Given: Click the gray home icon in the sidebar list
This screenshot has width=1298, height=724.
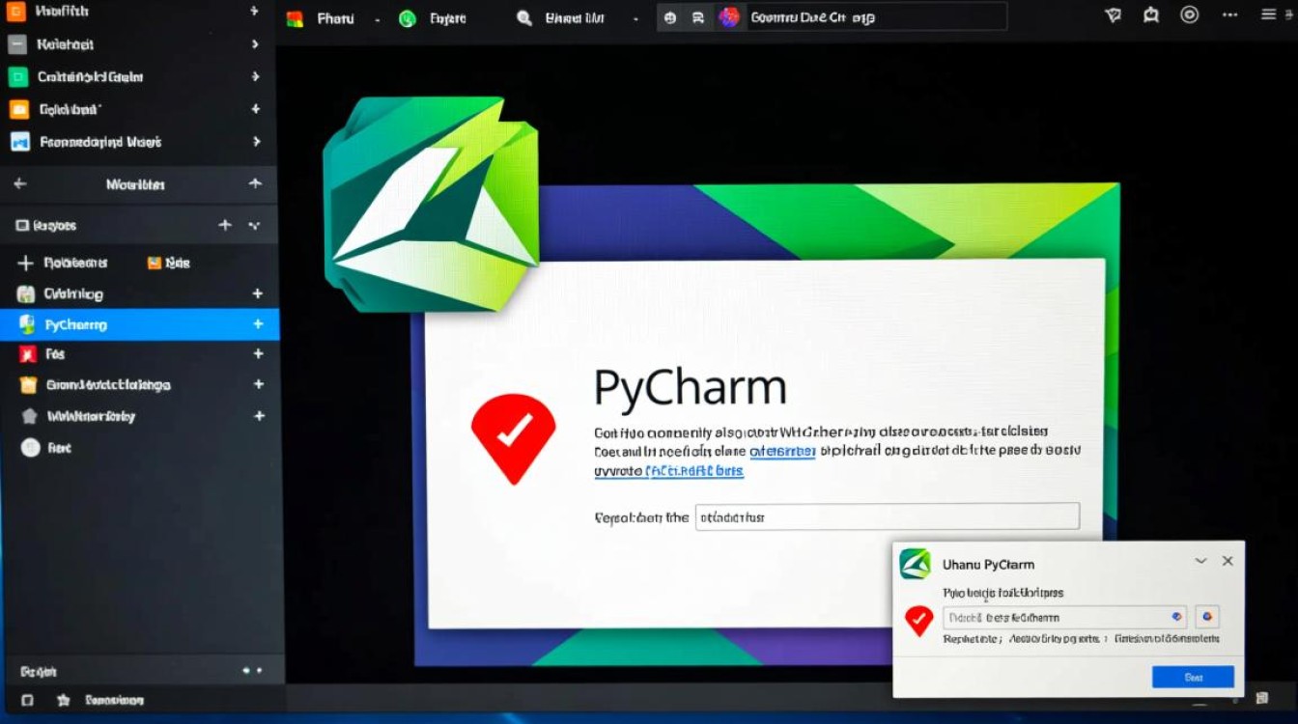Looking at the screenshot, I should [29, 416].
